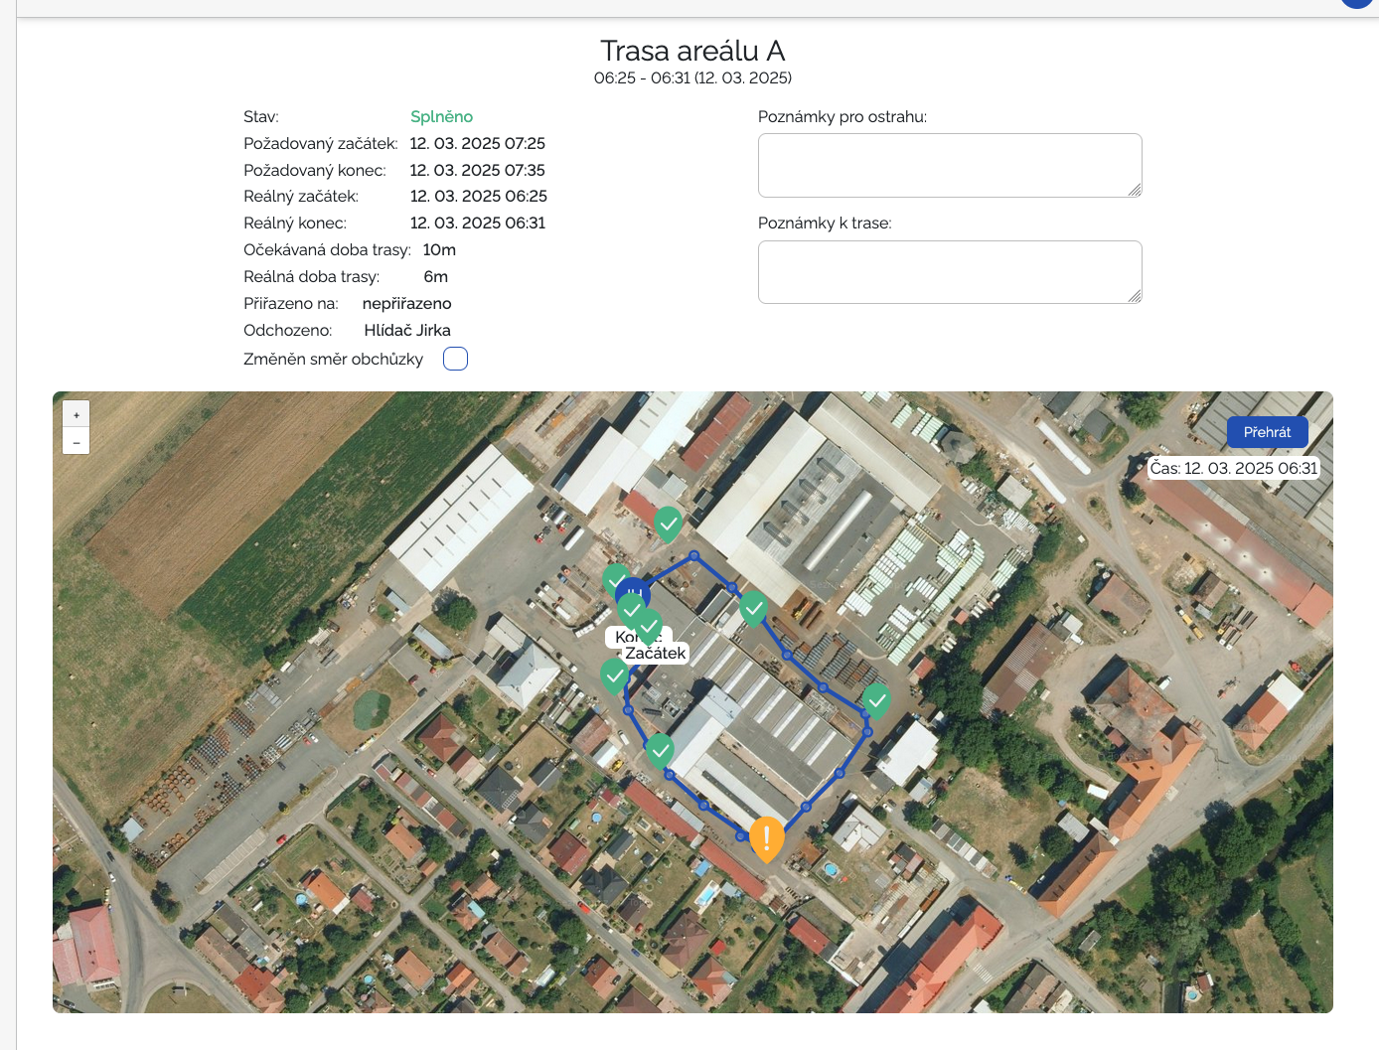1379x1050 pixels.
Task: Click resize handle of Poznámky pro ostrahu box
Action: tap(1134, 190)
